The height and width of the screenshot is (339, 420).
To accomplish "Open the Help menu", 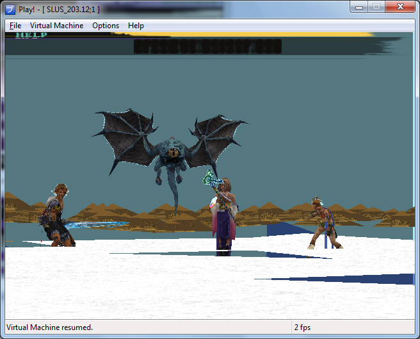I will 136,26.
